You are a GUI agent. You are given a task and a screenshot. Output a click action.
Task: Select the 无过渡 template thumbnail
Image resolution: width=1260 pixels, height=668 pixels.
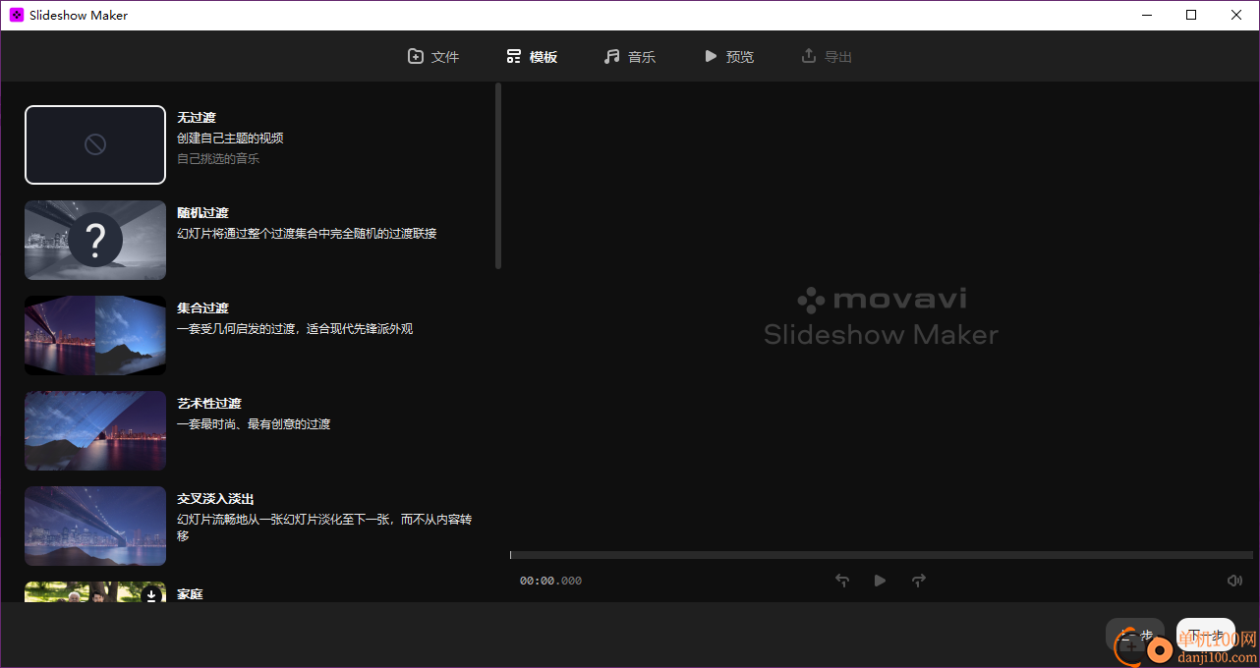95,144
